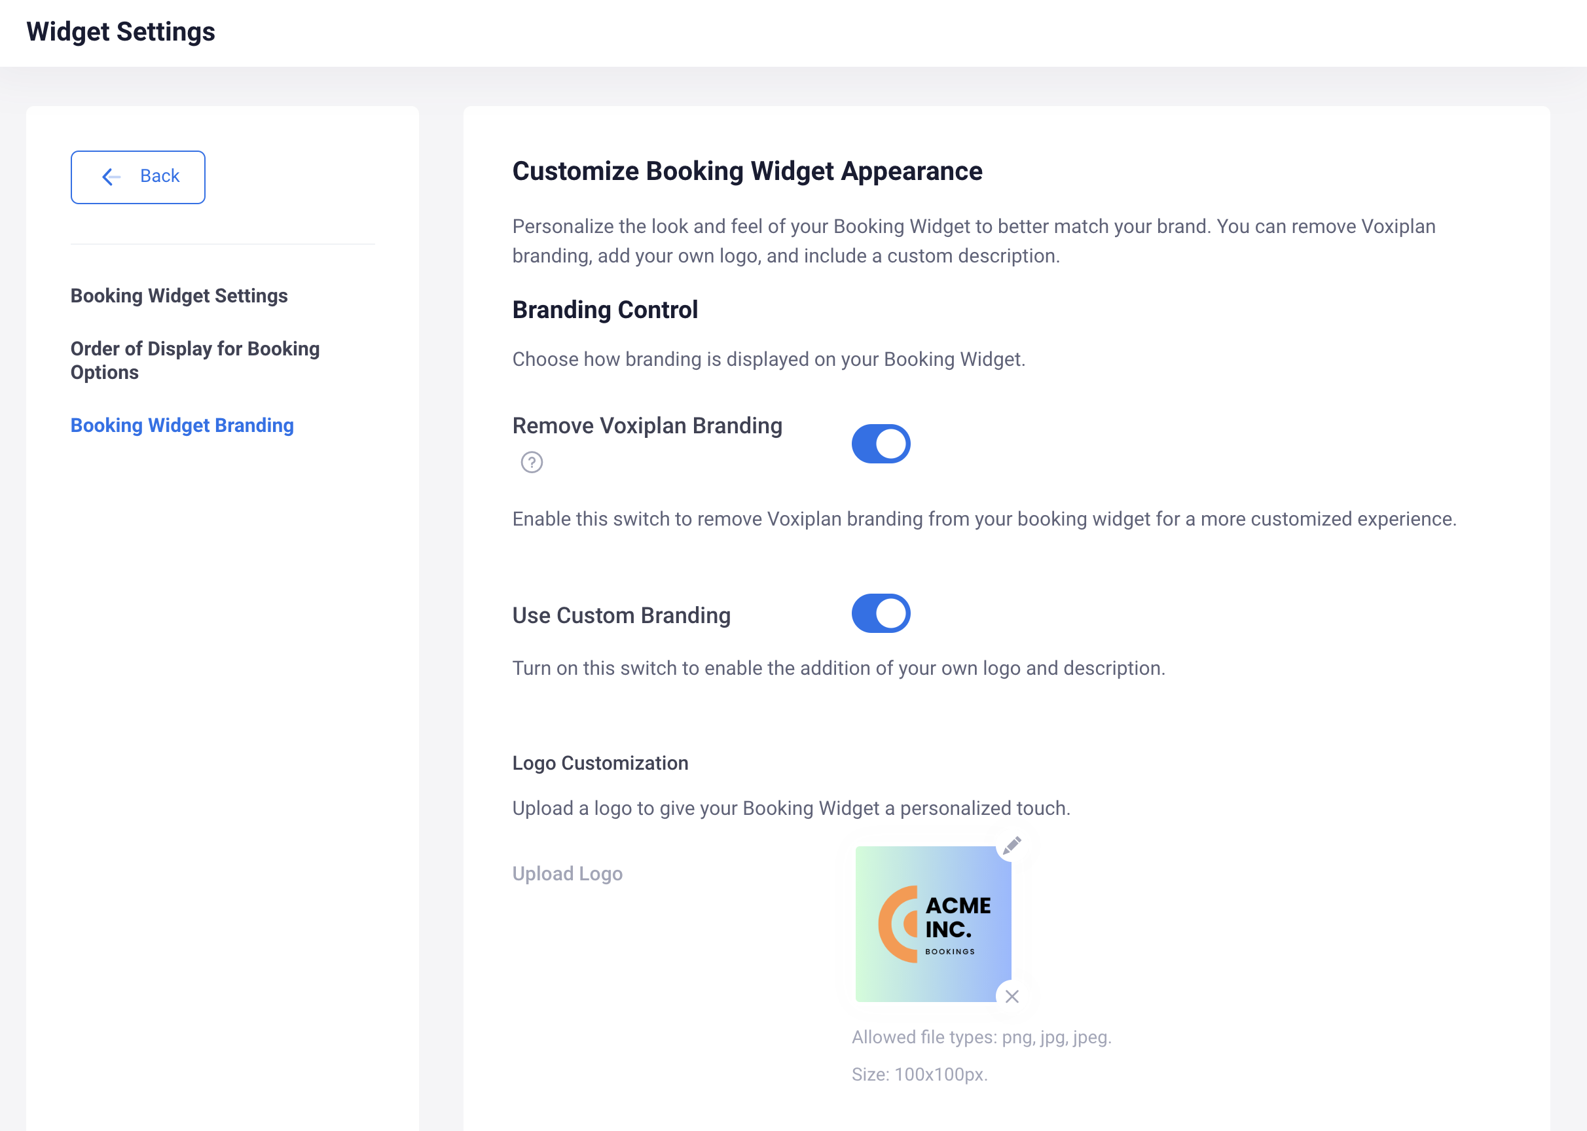Screen dimensions: 1587x1131
Task: Click the Remove Voxiplan Branding label
Action: coord(648,425)
